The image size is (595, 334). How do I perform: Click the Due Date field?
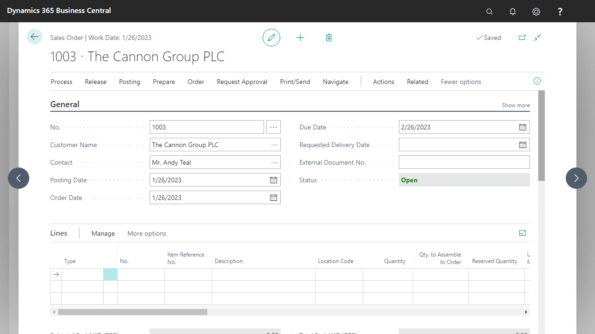click(464, 127)
